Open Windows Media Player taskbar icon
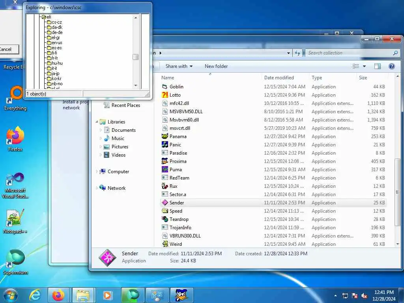 tap(107, 295)
